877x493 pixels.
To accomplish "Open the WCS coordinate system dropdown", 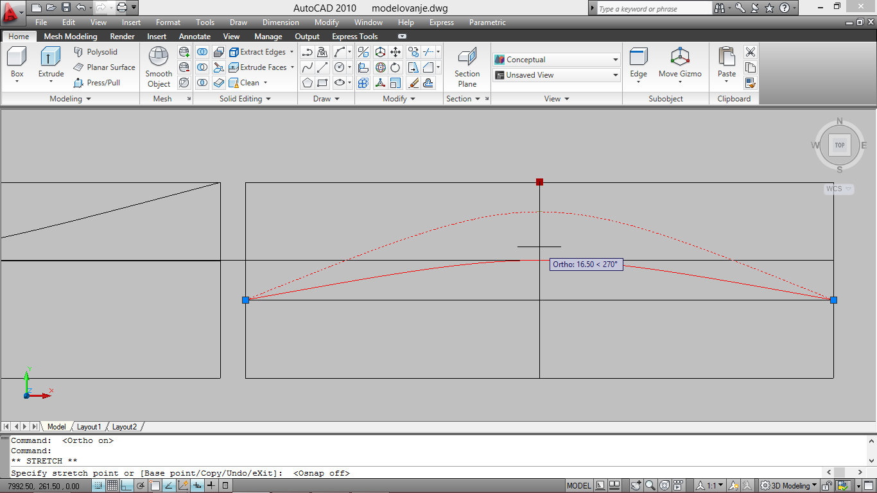I will (x=839, y=189).
